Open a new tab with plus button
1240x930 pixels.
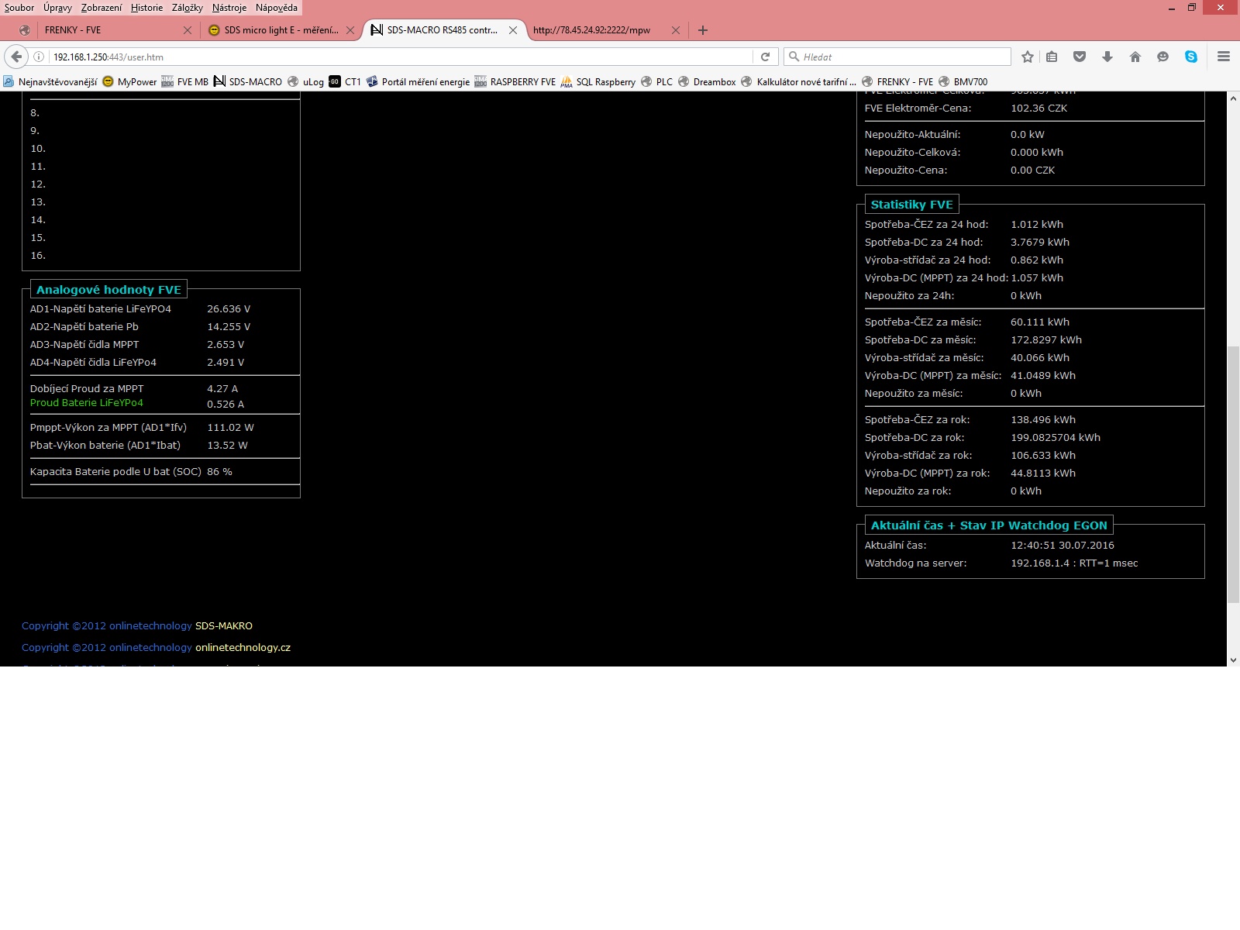[703, 30]
